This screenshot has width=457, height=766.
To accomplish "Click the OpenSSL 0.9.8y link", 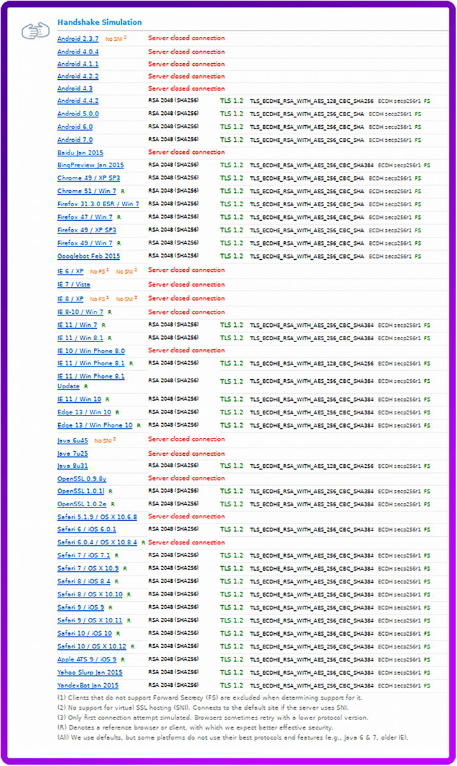I will (82, 479).
